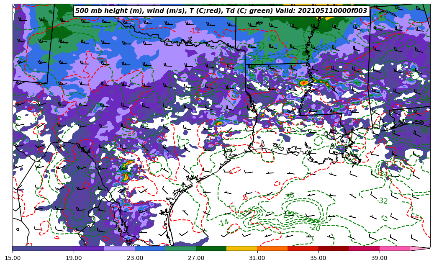This screenshot has width=434, height=265.
Task: Click the colorbar tick label 27.00
Action: click(196, 258)
